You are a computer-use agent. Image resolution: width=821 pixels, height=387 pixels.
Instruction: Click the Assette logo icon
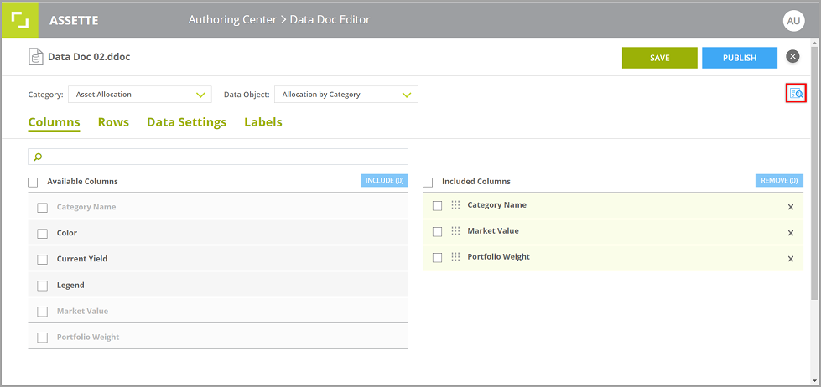pyautogui.click(x=20, y=20)
